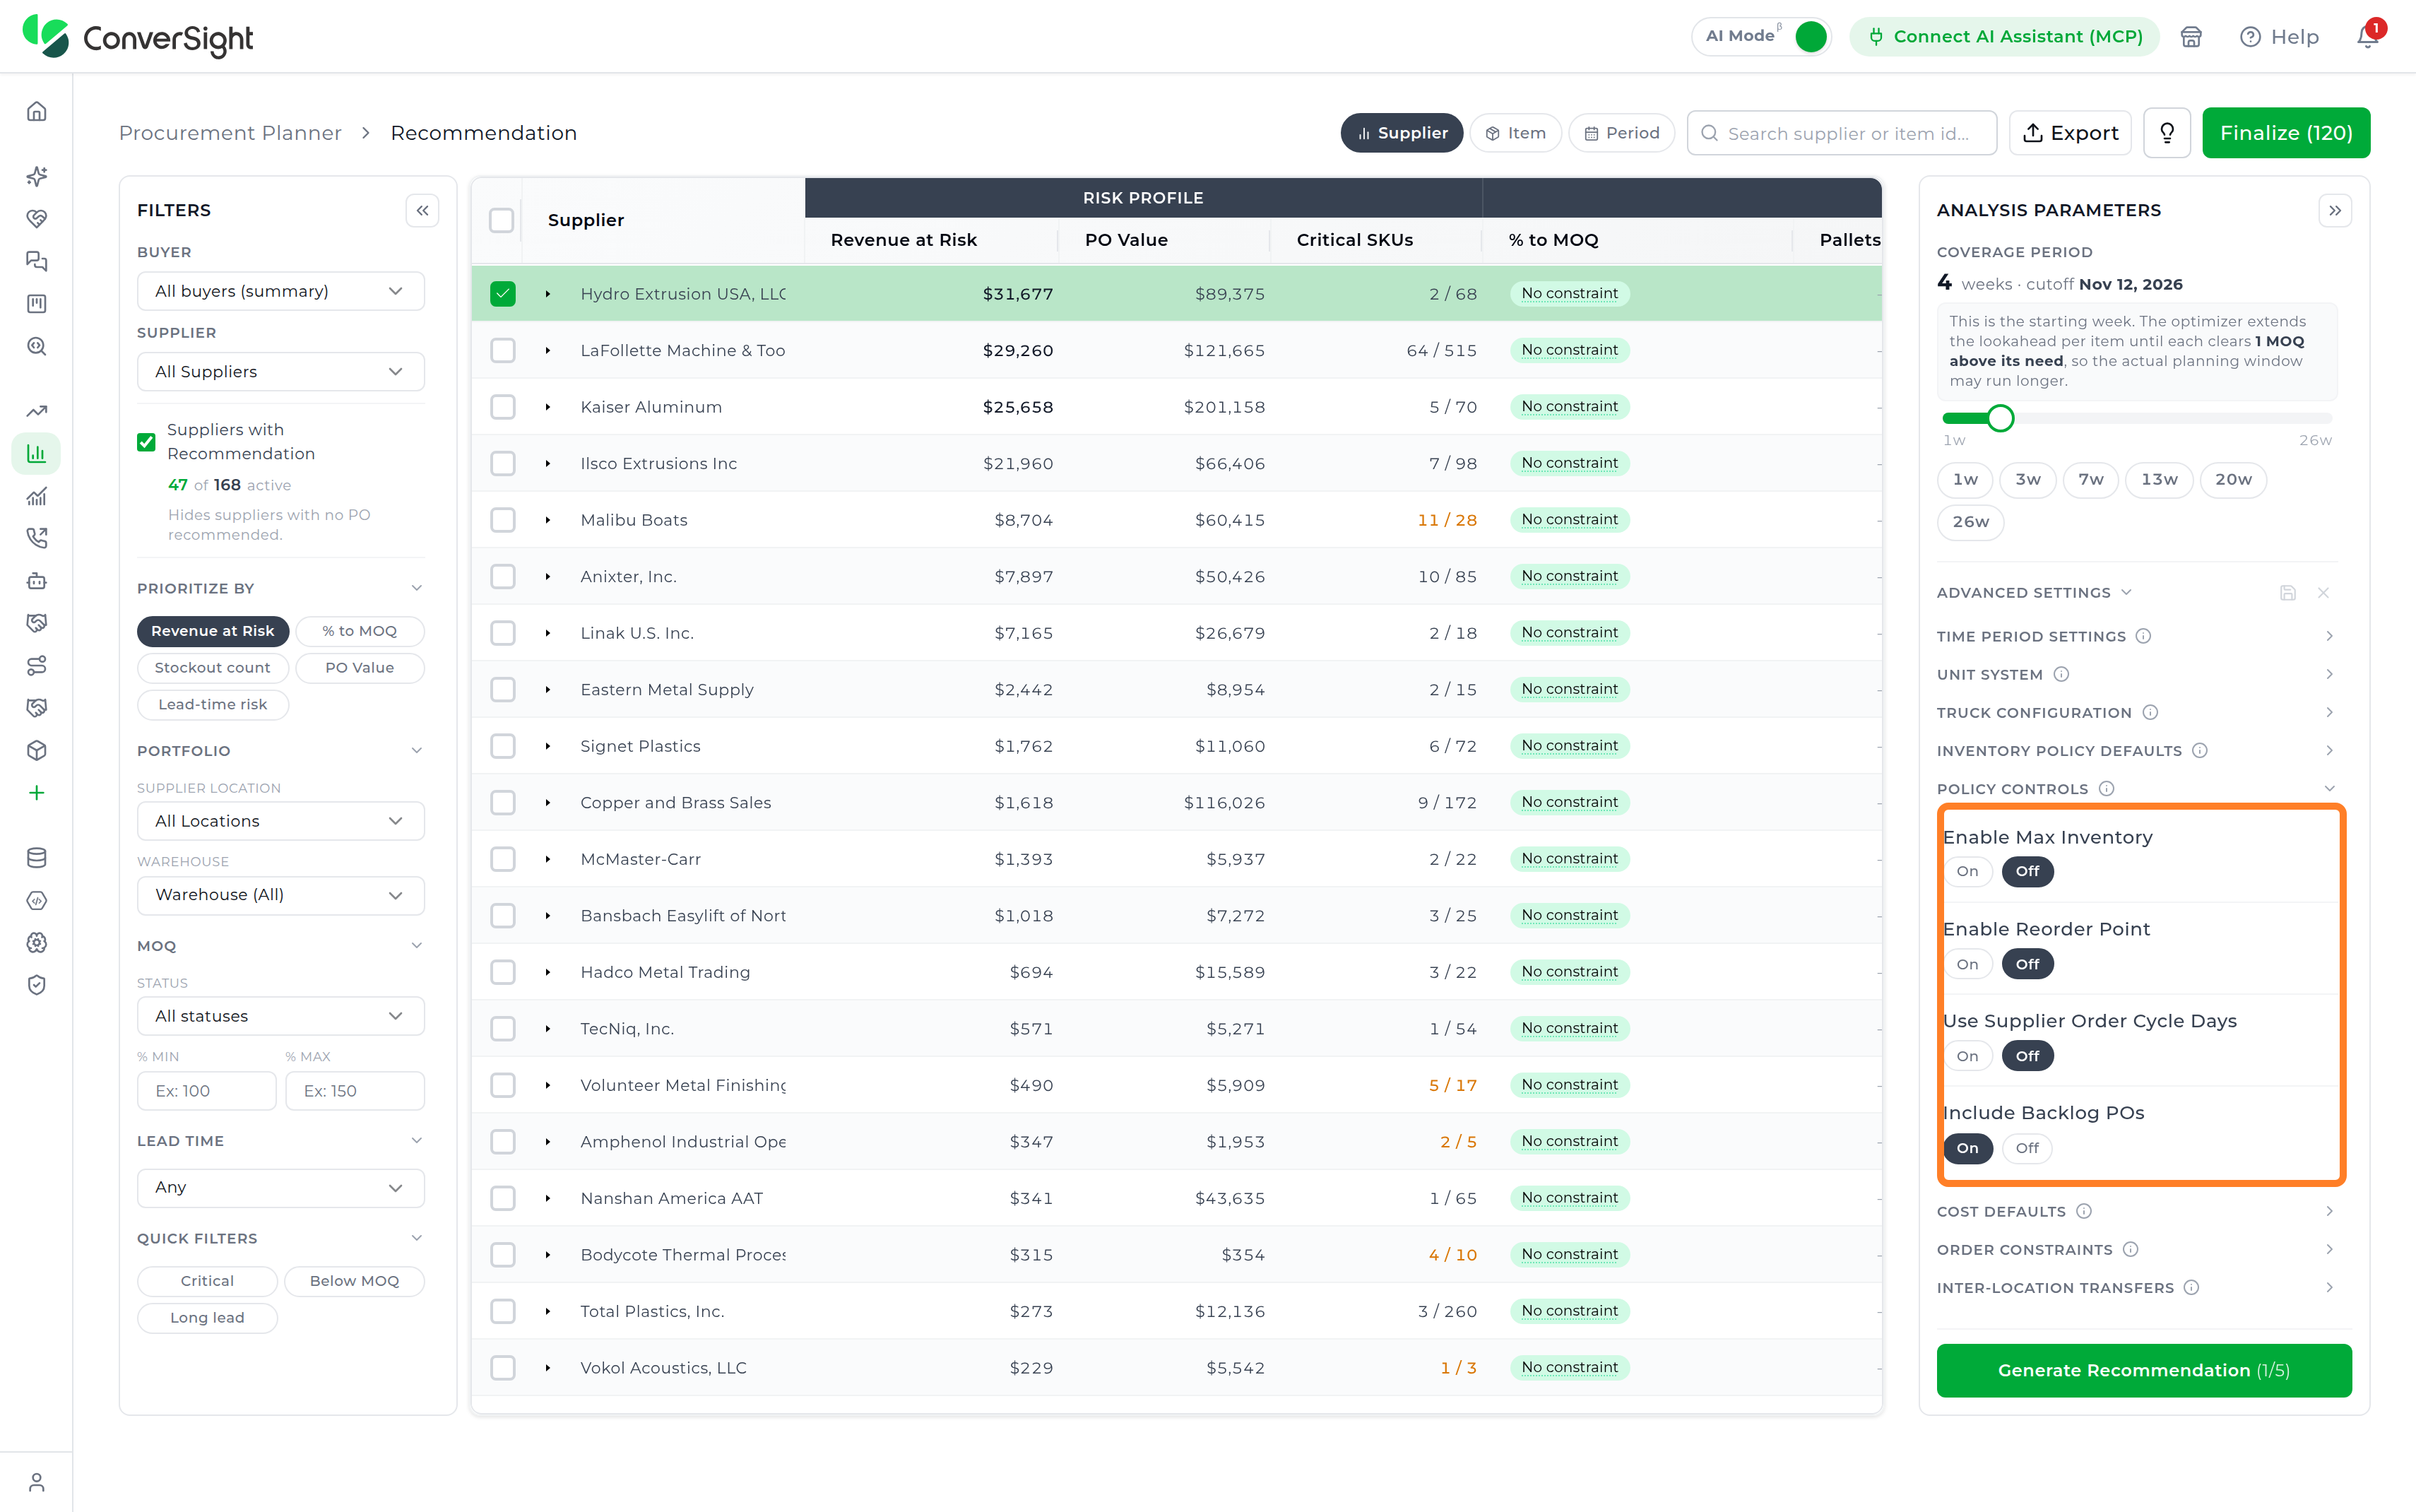2416x1512 pixels.
Task: Click the MOQ % MIN input field
Action: click(x=207, y=1091)
